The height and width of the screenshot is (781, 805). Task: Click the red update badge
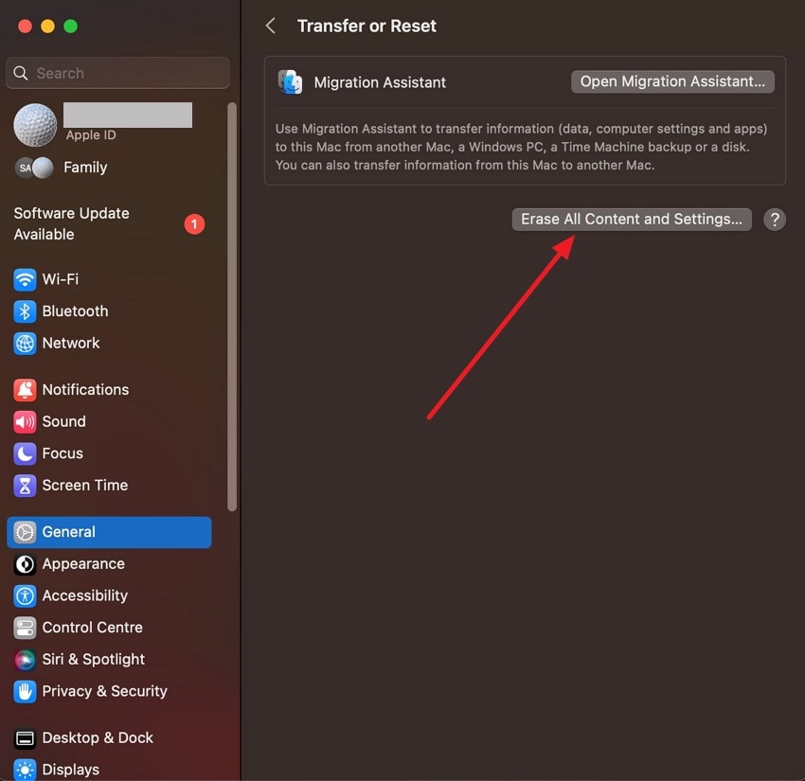[194, 223]
